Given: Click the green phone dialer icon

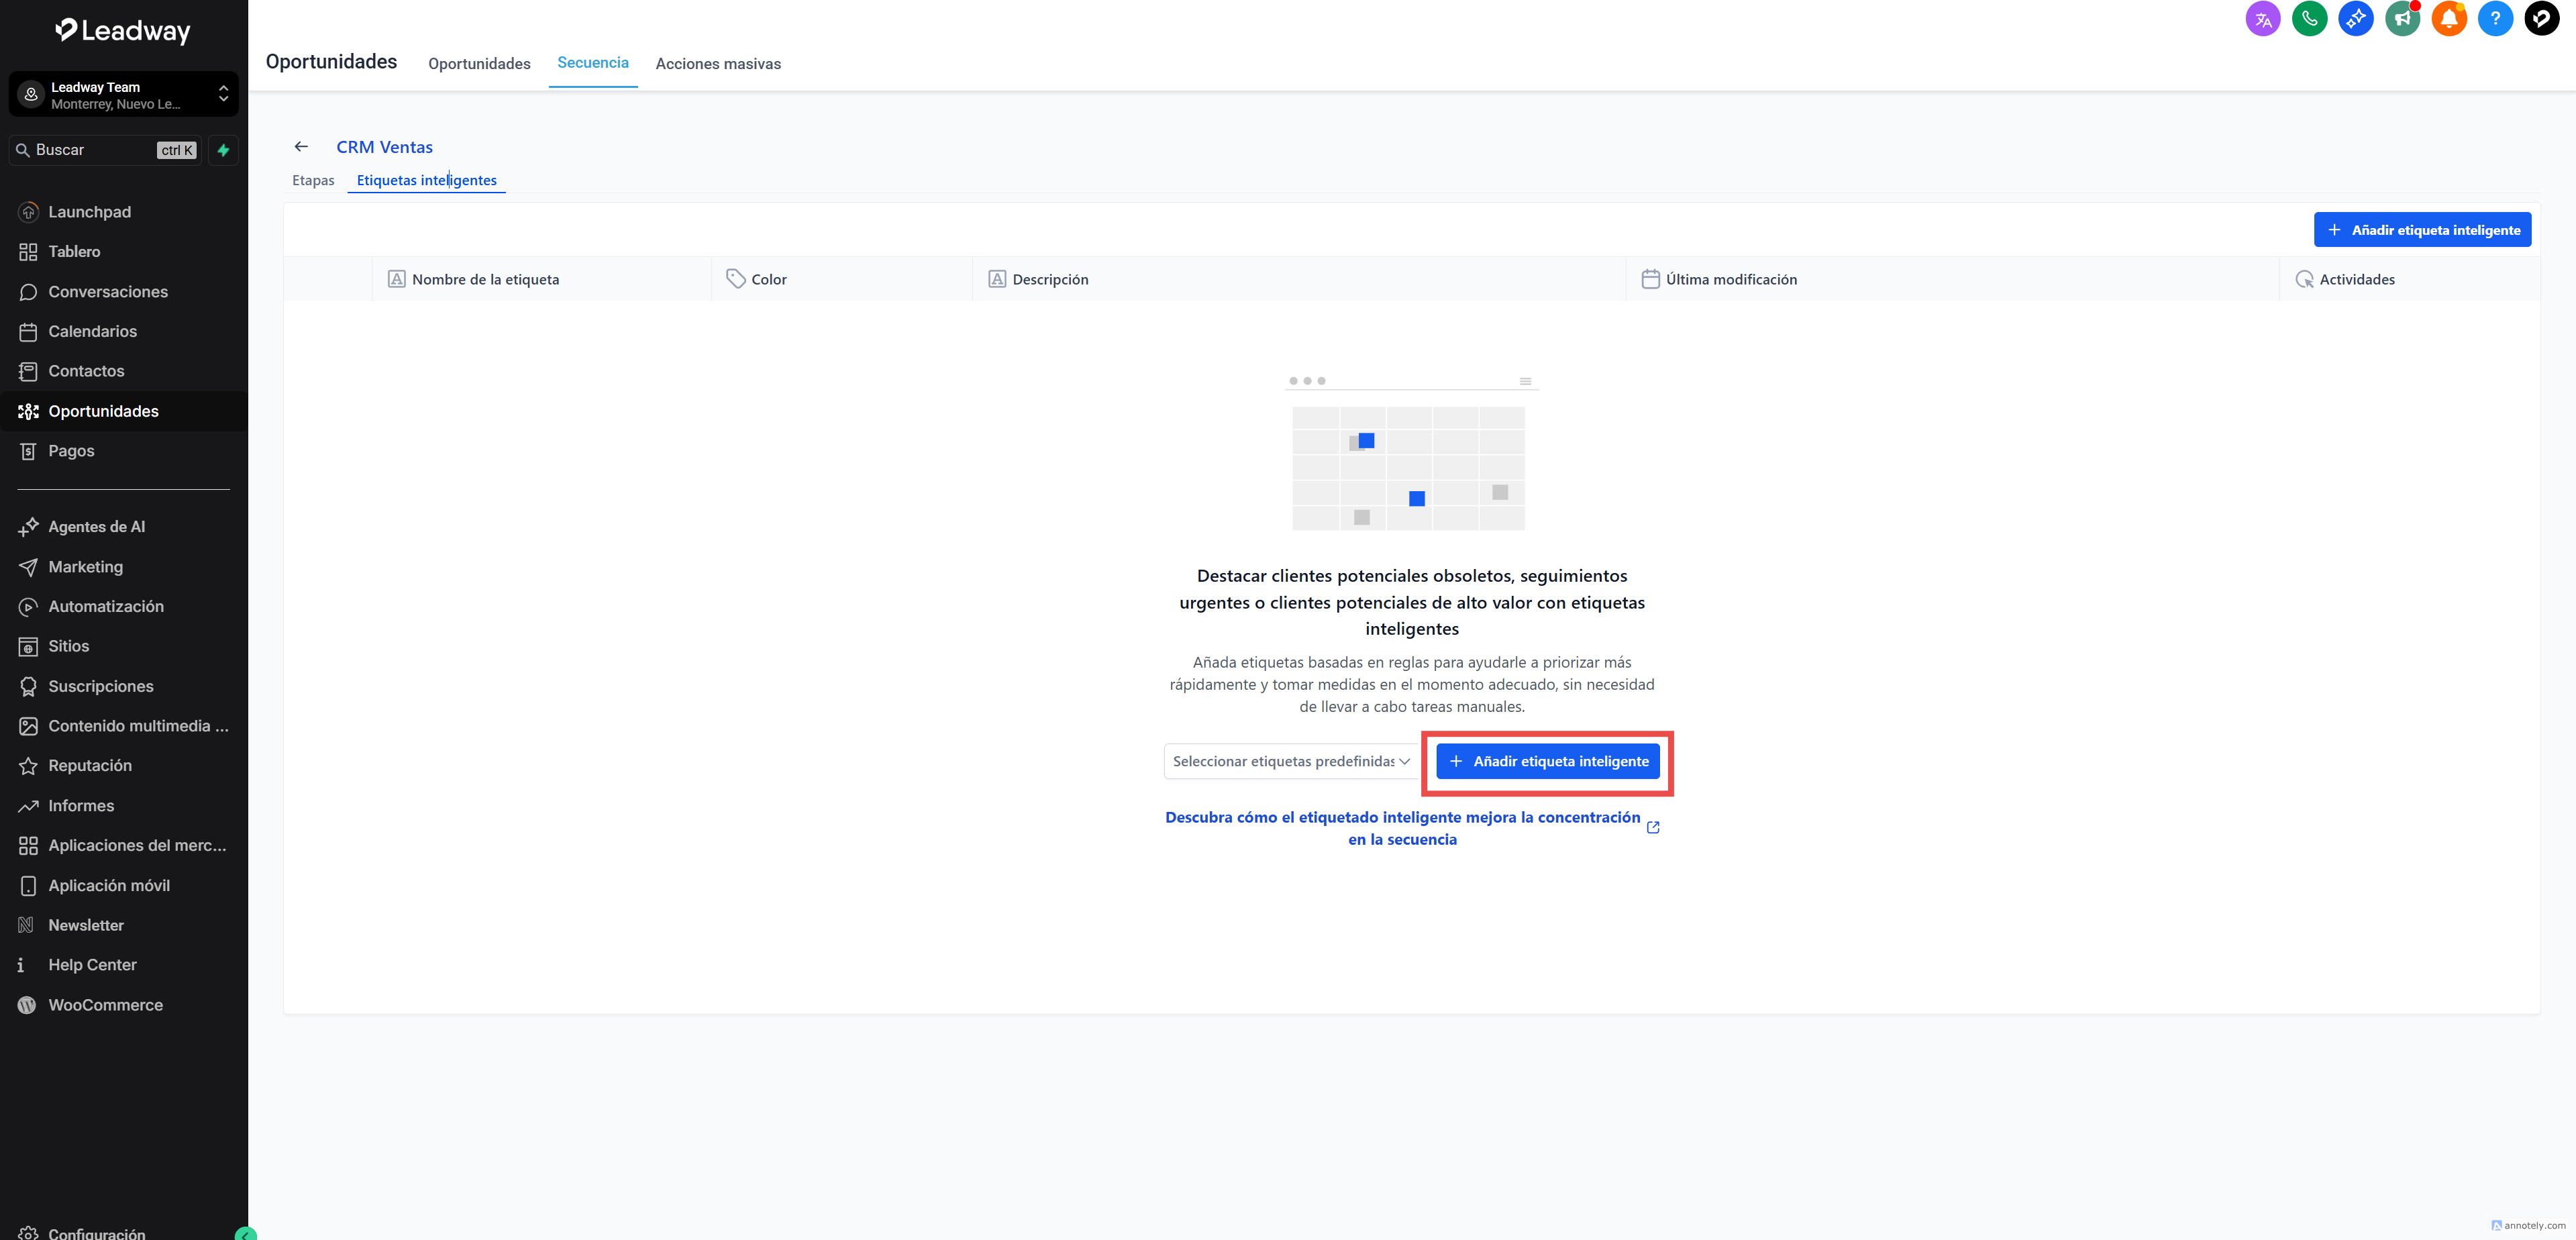Looking at the screenshot, I should coord(2308,18).
